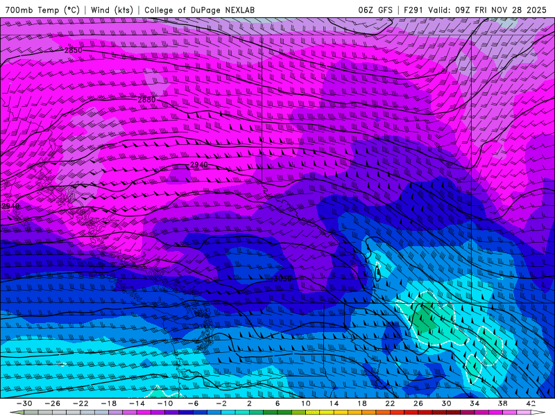Click the -10 colorbar value

pos(165,404)
